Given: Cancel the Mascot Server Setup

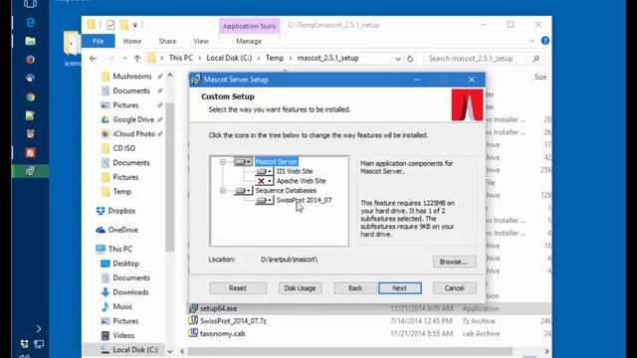Looking at the screenshot, I should click(454, 288).
